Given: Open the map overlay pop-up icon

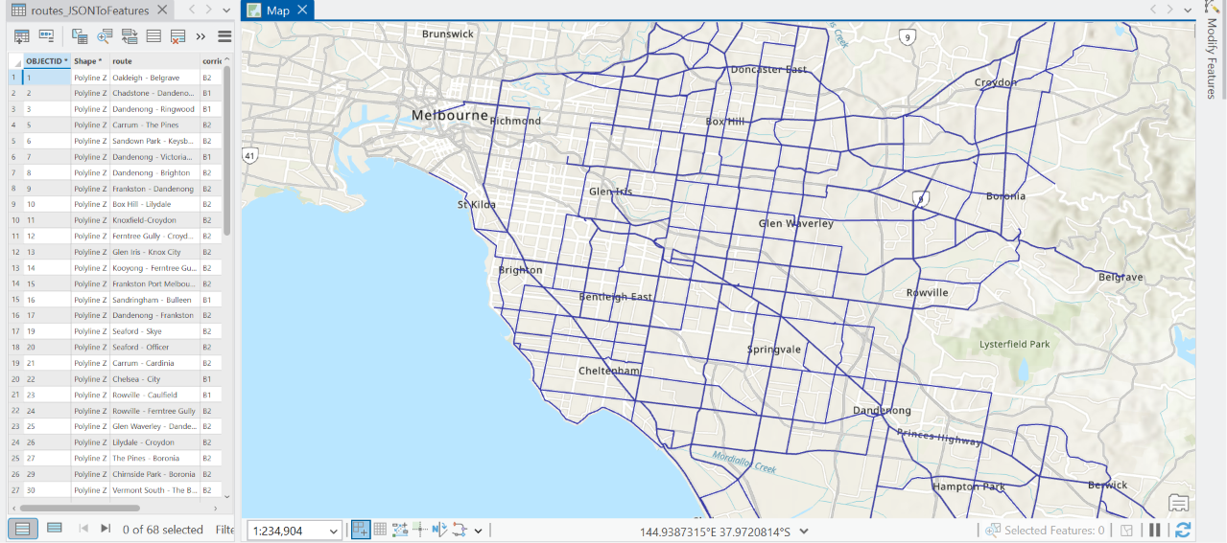Looking at the screenshot, I should pos(1179,503).
